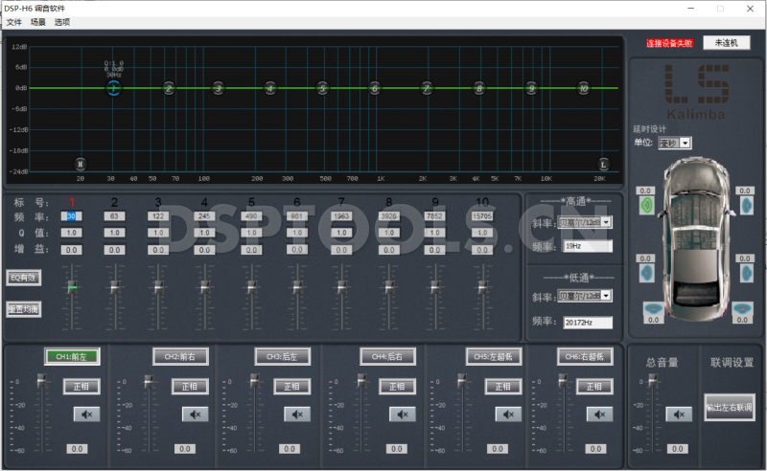Select EQ band node 5 on graph
Screen dimensions: 767x471
click(322, 88)
